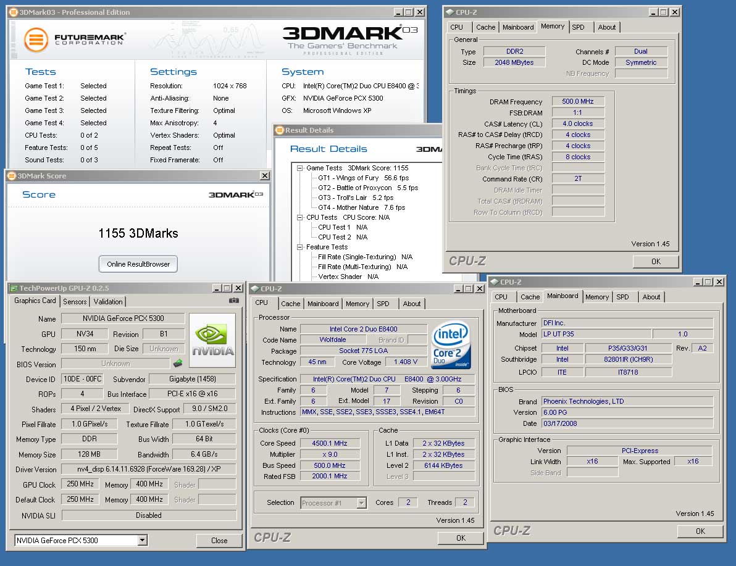Viewport: 736px width, 566px height.
Task: Click the Result Details window icon
Action: click(x=280, y=130)
